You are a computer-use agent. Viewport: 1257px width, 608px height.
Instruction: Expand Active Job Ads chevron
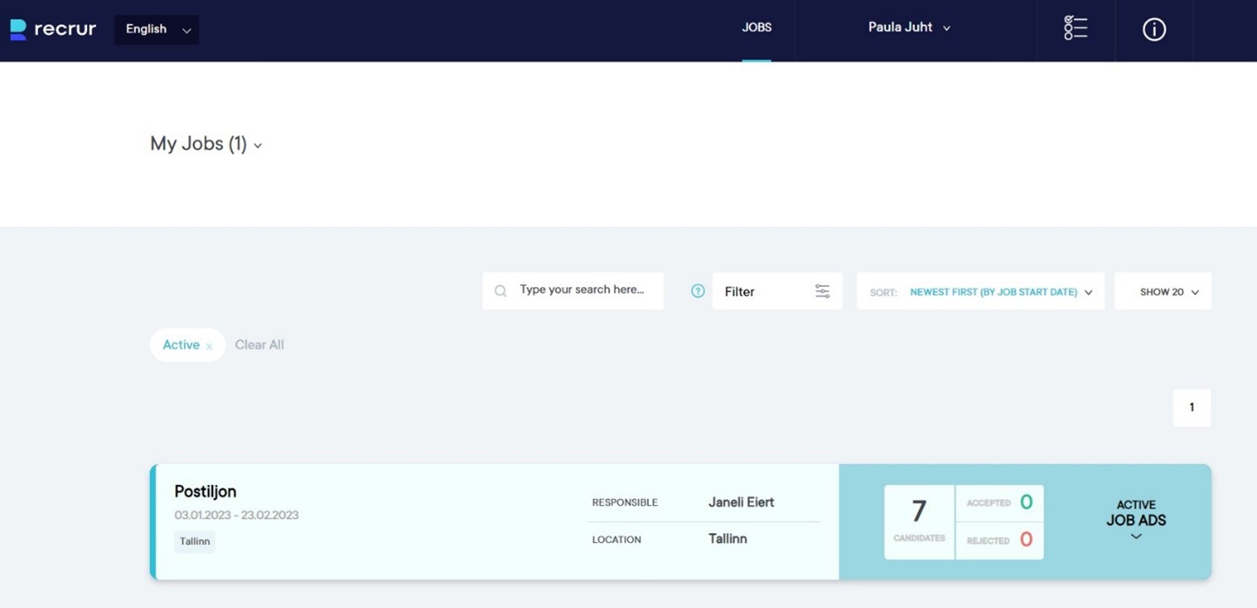(x=1136, y=537)
